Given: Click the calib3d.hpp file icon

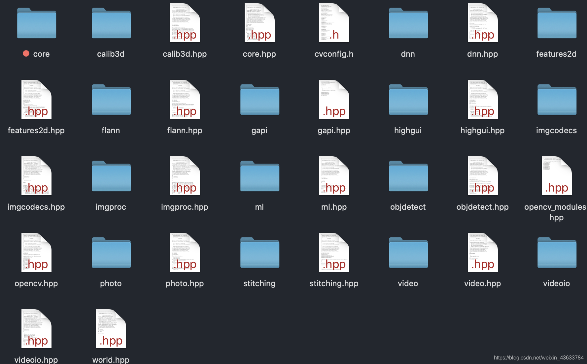Looking at the screenshot, I should [185, 23].
